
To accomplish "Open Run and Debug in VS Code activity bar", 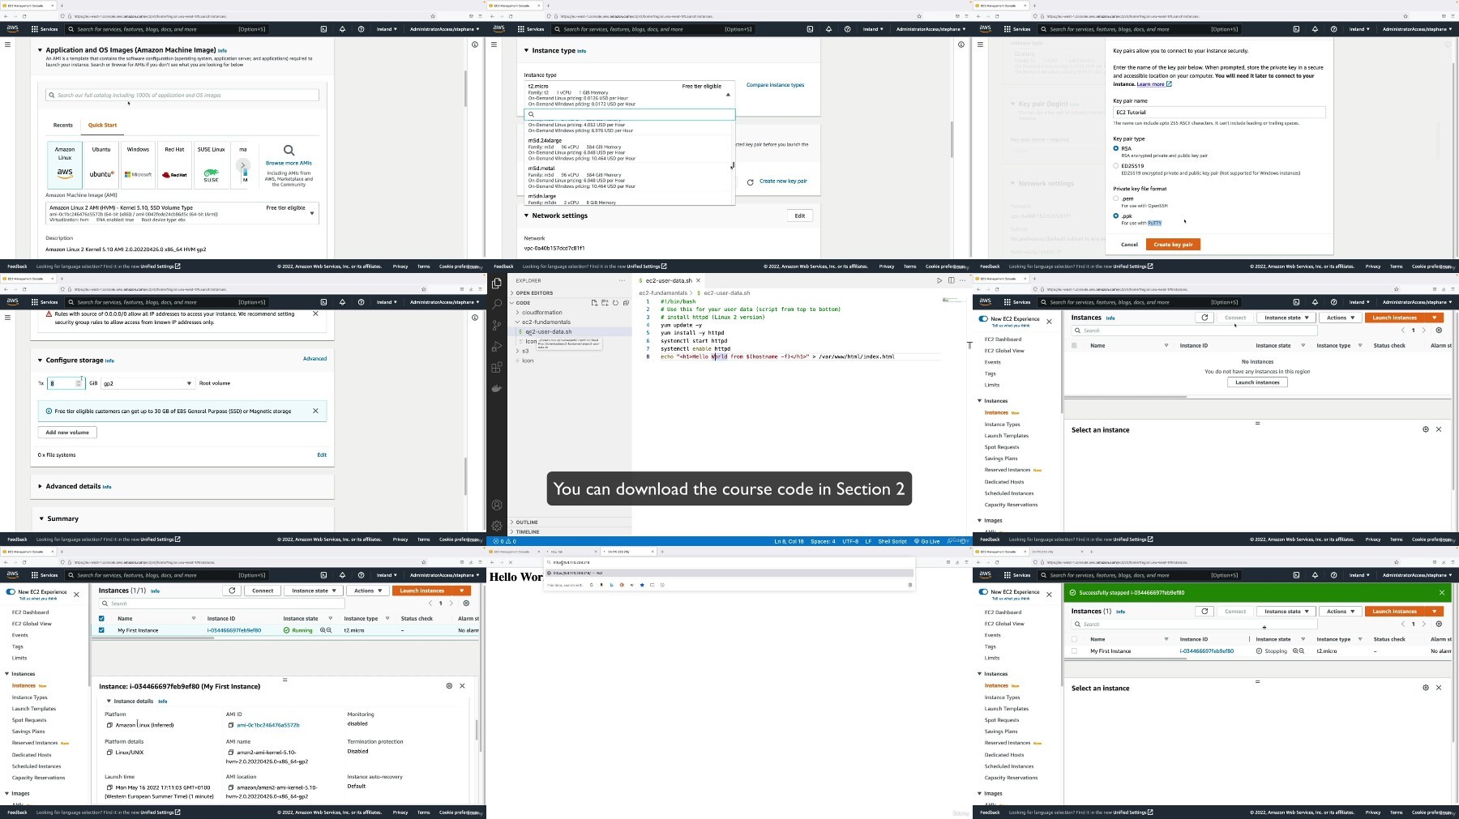I will click(x=497, y=346).
